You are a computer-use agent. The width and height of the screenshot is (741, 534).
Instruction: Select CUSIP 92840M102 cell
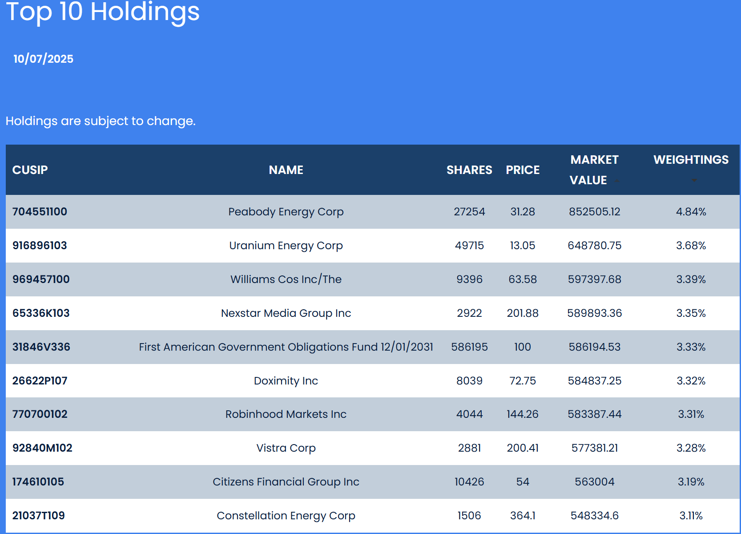tap(42, 448)
